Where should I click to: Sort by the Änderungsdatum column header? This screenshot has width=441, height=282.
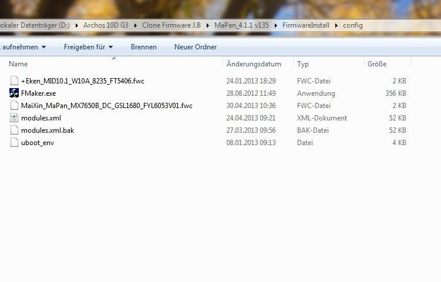click(x=254, y=64)
